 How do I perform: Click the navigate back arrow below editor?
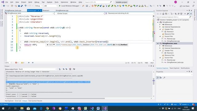[29, 63]
